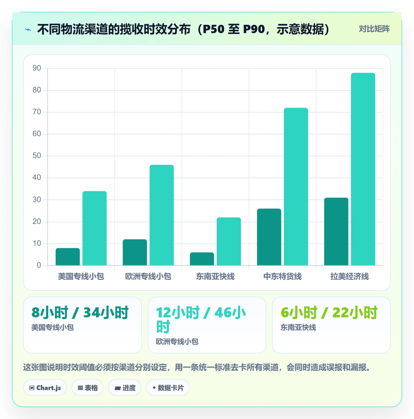Click the light P90 bar for 拉美经济线
The width and height of the screenshot is (414, 419).
point(363,169)
